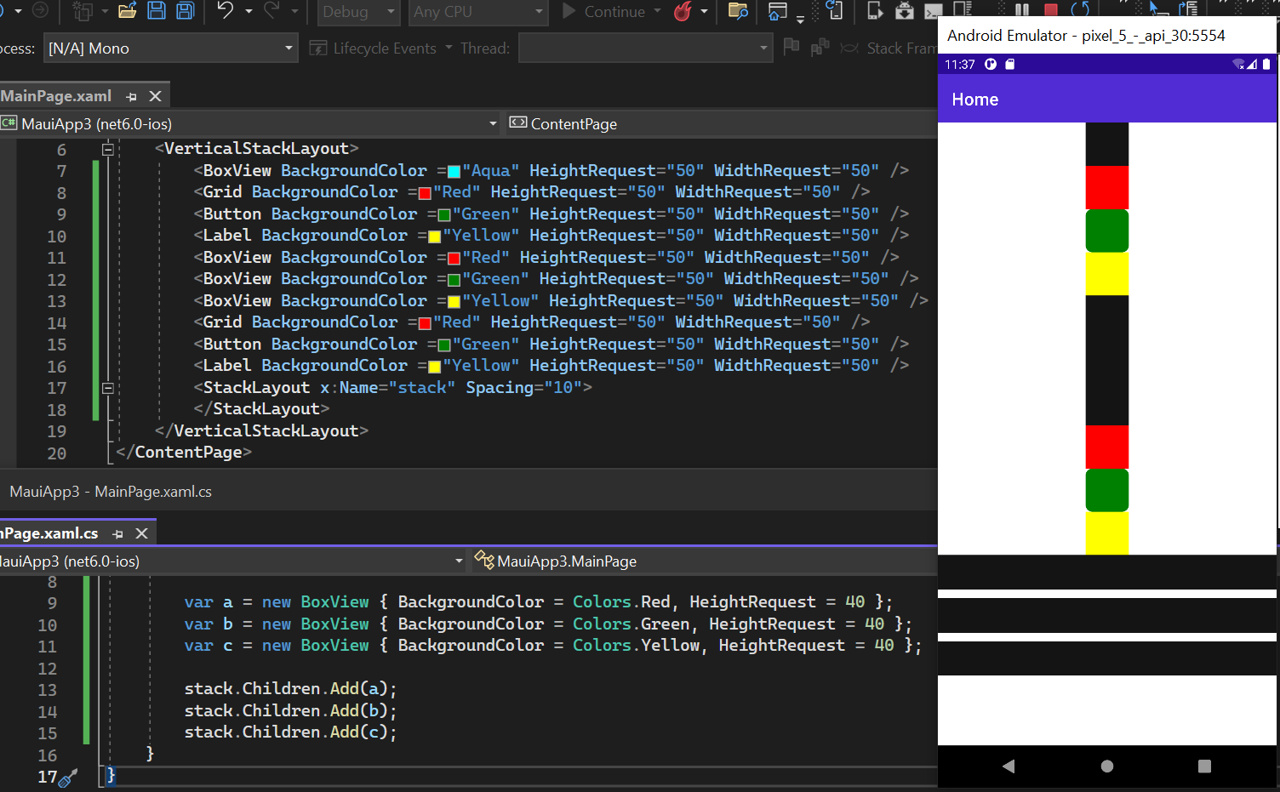This screenshot has height=792, width=1280.
Task: Open the Android Adb Command Prompt icon
Action: point(934,11)
